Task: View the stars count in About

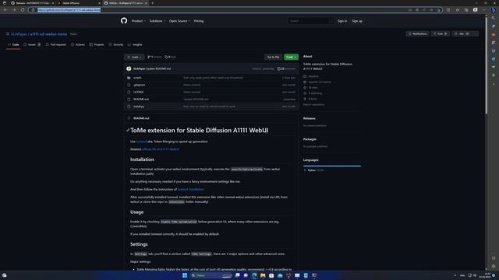Action: 310,88
